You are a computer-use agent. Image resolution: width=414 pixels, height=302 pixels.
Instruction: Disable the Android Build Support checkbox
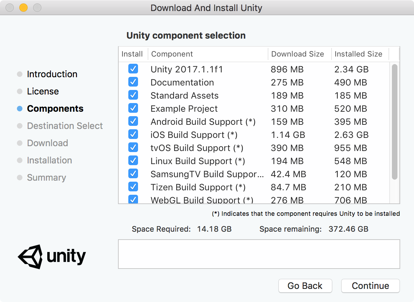[x=133, y=121]
